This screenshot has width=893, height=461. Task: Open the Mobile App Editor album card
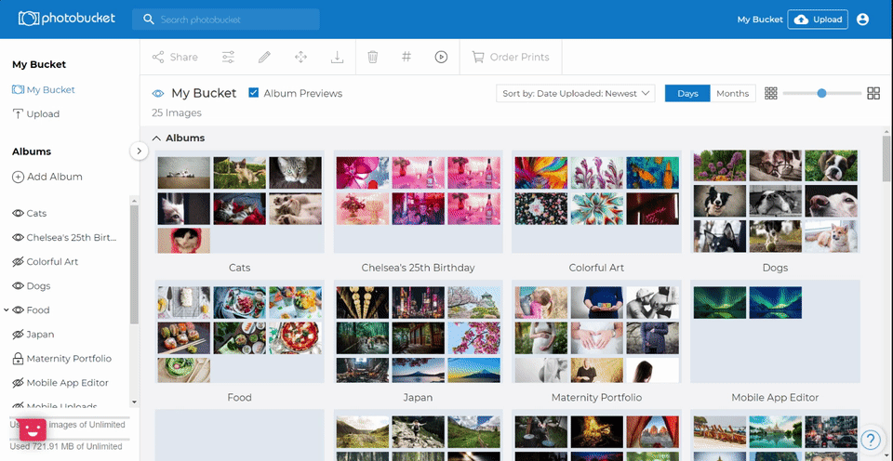[775, 331]
